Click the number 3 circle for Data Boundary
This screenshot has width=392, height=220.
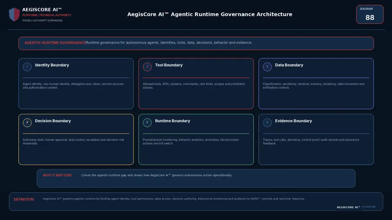tap(267, 67)
